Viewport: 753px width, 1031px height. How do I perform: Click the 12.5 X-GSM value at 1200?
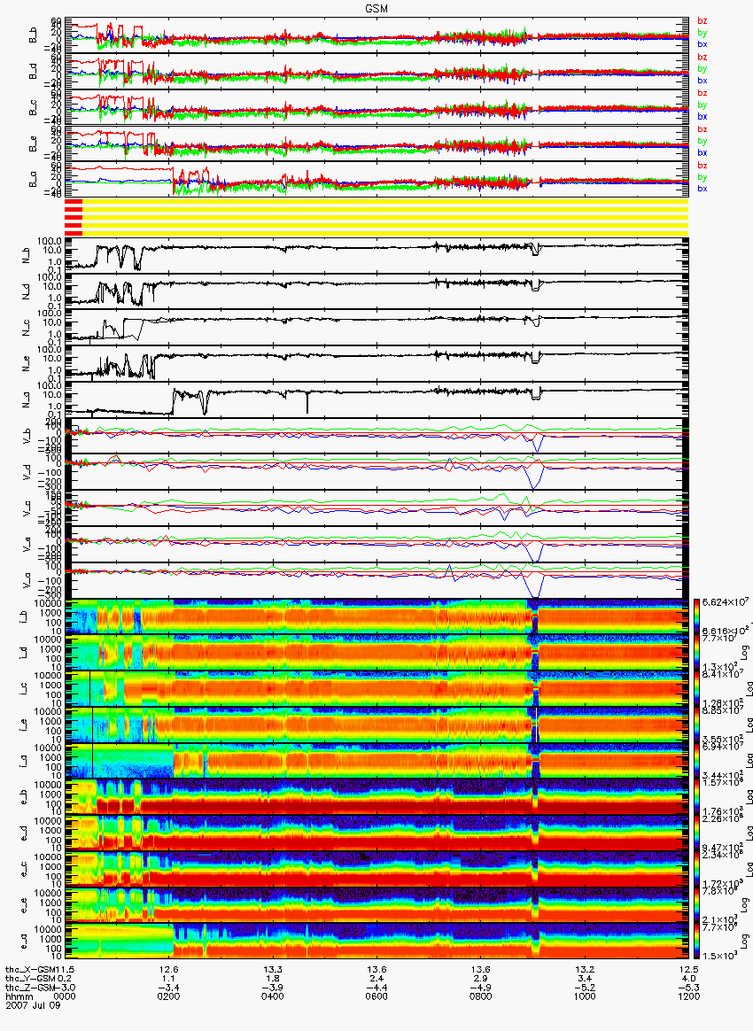(x=688, y=970)
